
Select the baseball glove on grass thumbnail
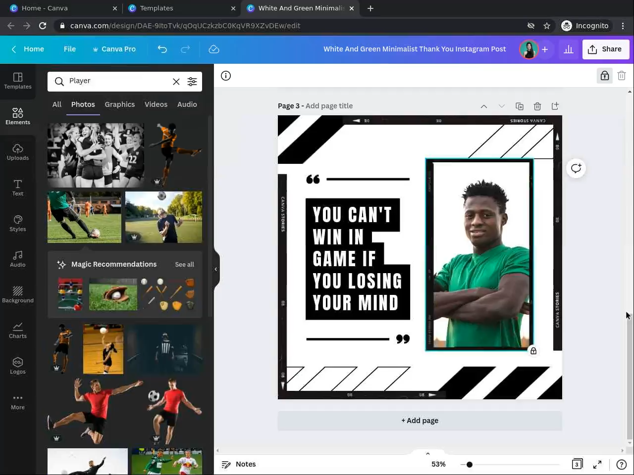coord(113,294)
